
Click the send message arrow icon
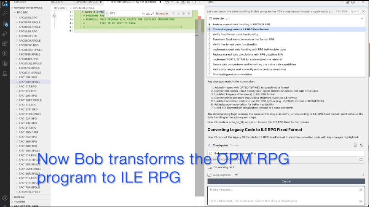[361, 201]
